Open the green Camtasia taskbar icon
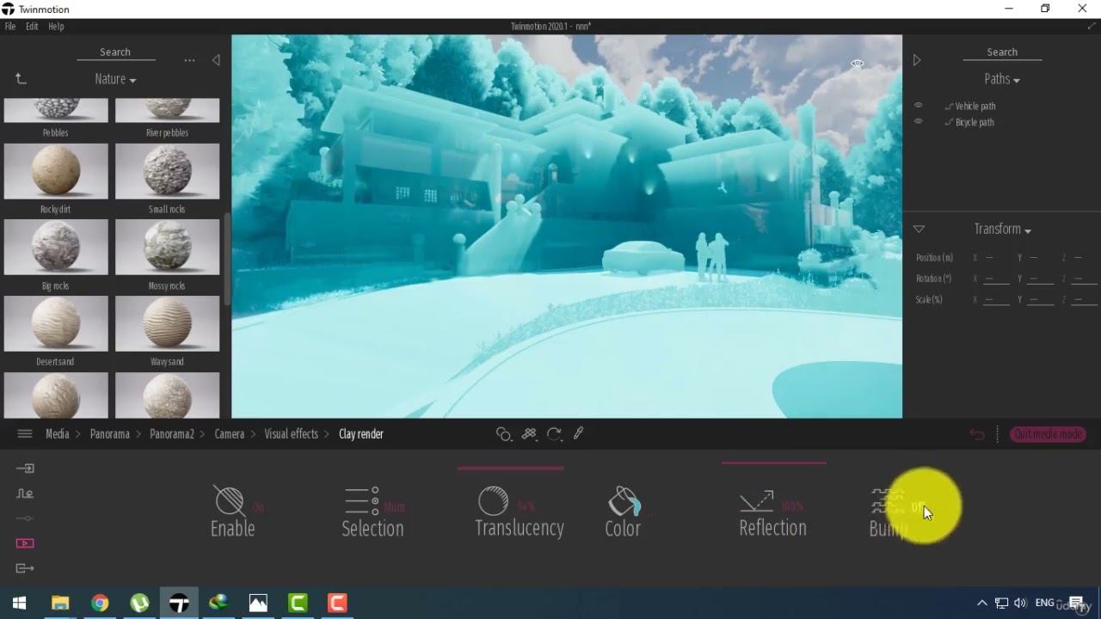Image resolution: width=1101 pixels, height=619 pixels. [298, 603]
